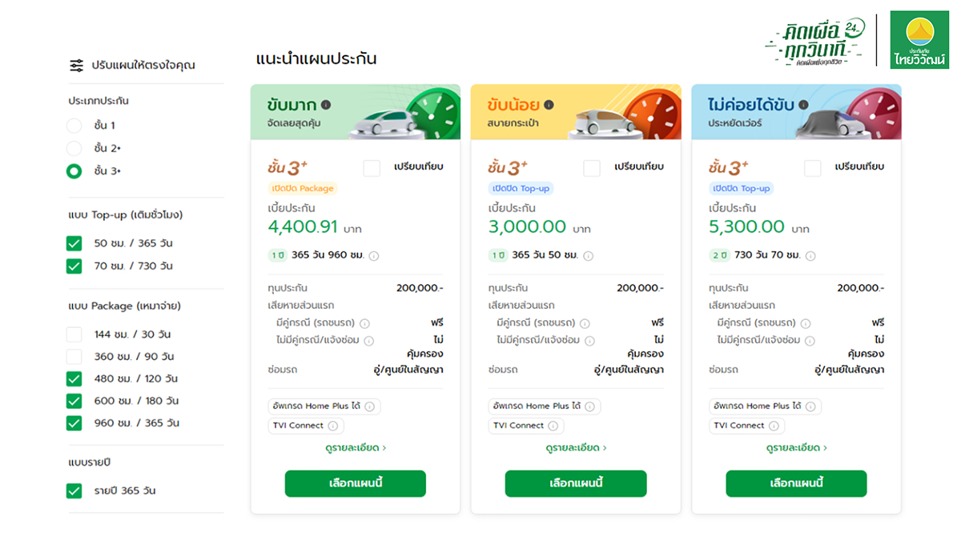This screenshot has height=540, width=961.
Task: Click the อัพเกรด Home Plus ได้ tag on ขับน้อย
Action: [537, 406]
